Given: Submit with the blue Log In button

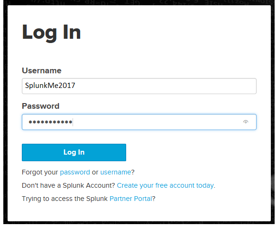Looking at the screenshot, I should pos(74,152).
